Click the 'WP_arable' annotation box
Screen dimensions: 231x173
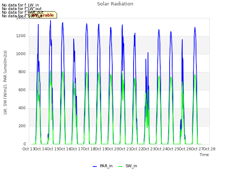[43, 15]
